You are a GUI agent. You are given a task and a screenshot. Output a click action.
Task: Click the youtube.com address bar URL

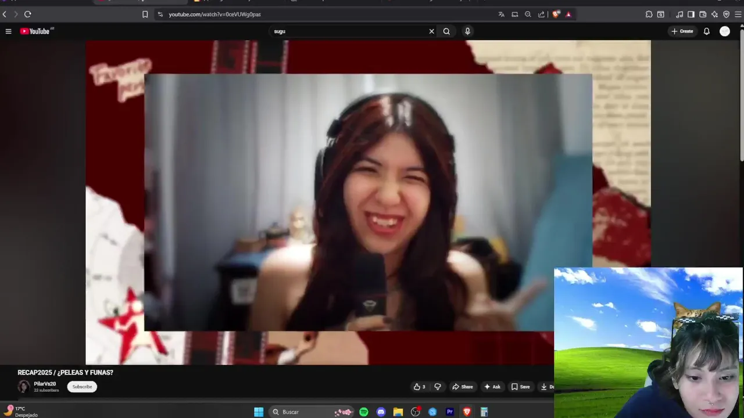pyautogui.click(x=215, y=14)
